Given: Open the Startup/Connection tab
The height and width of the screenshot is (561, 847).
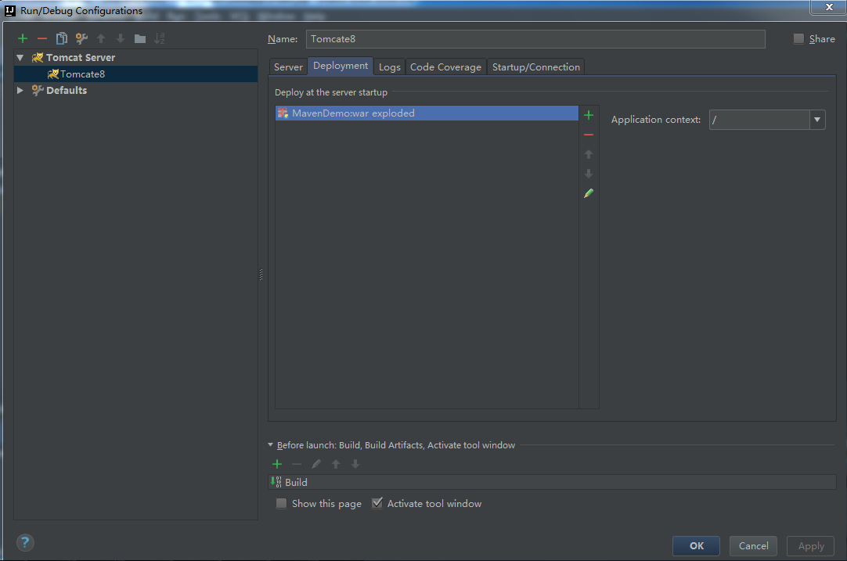Looking at the screenshot, I should click(x=536, y=67).
